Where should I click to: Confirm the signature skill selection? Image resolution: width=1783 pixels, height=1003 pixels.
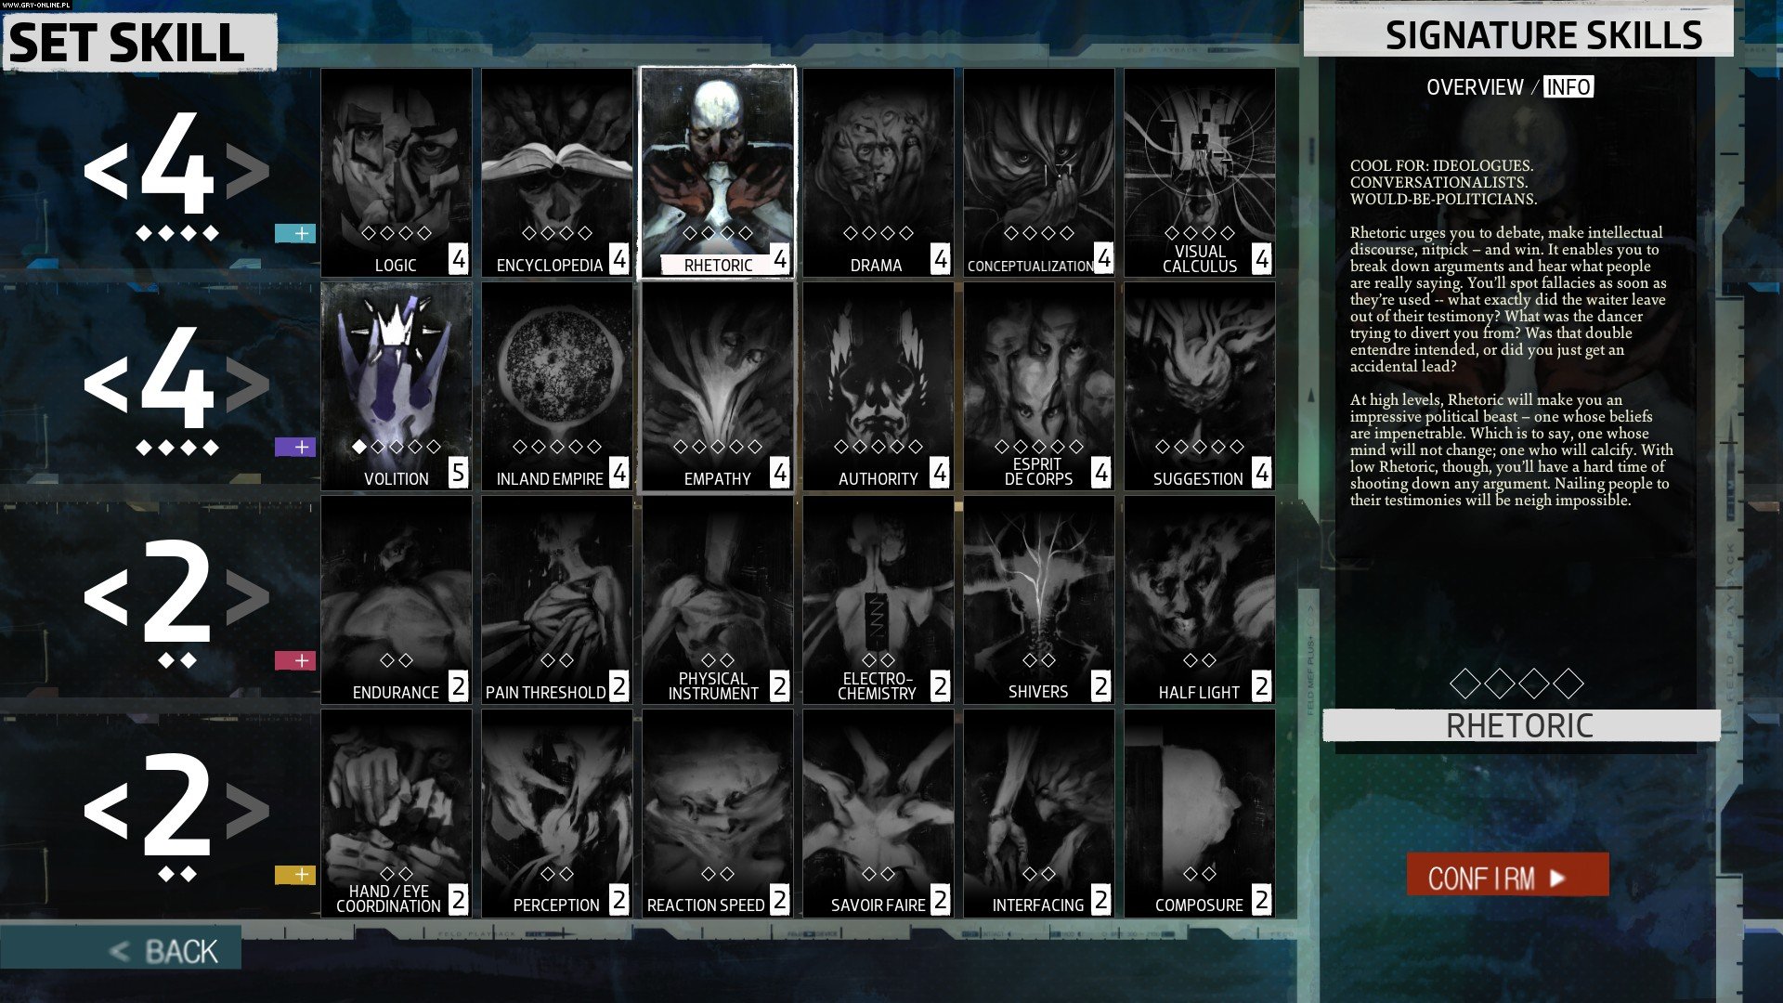[1507, 875]
